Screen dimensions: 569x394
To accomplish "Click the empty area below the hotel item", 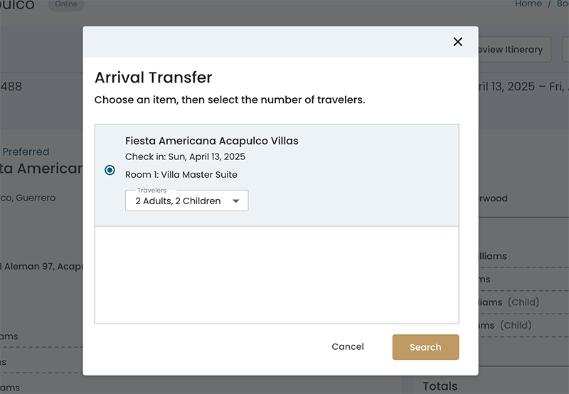I will 277,275.
